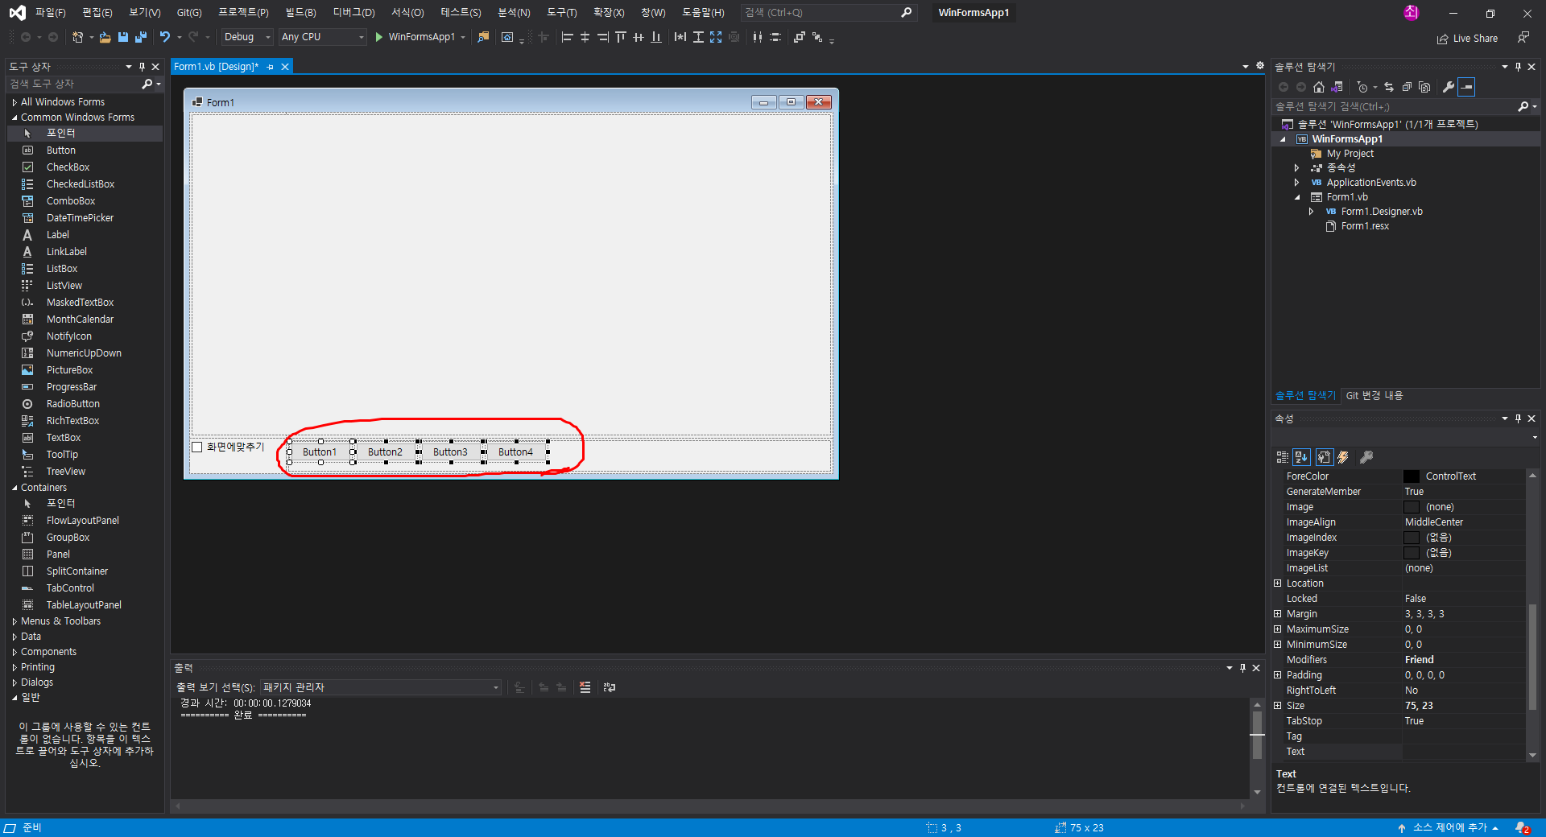Screen dimensions: 1546x837
Task: Click Categorized view icon in Properties panel
Action: (x=1283, y=457)
